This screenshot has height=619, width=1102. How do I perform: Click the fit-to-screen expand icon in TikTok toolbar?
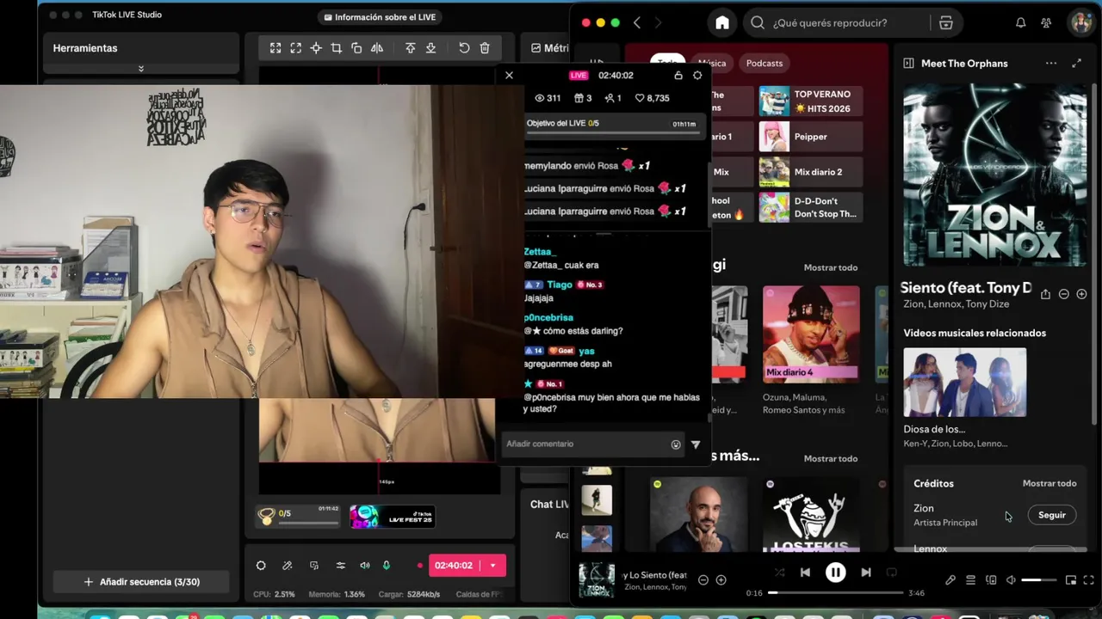[x=275, y=48]
